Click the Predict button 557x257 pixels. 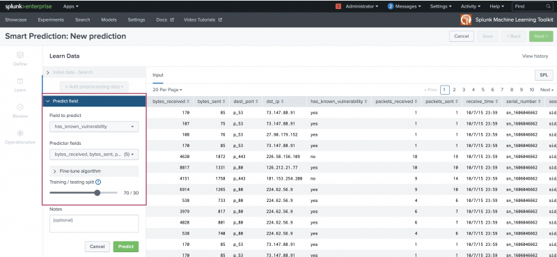click(x=126, y=247)
